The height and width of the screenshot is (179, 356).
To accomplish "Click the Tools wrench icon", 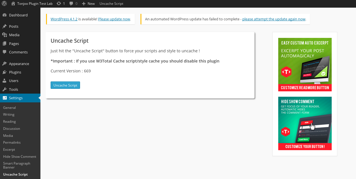I will click(5, 89).
